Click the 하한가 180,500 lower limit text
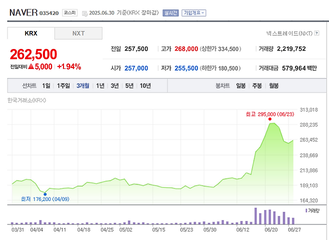329x240 pixels. click(x=220, y=68)
